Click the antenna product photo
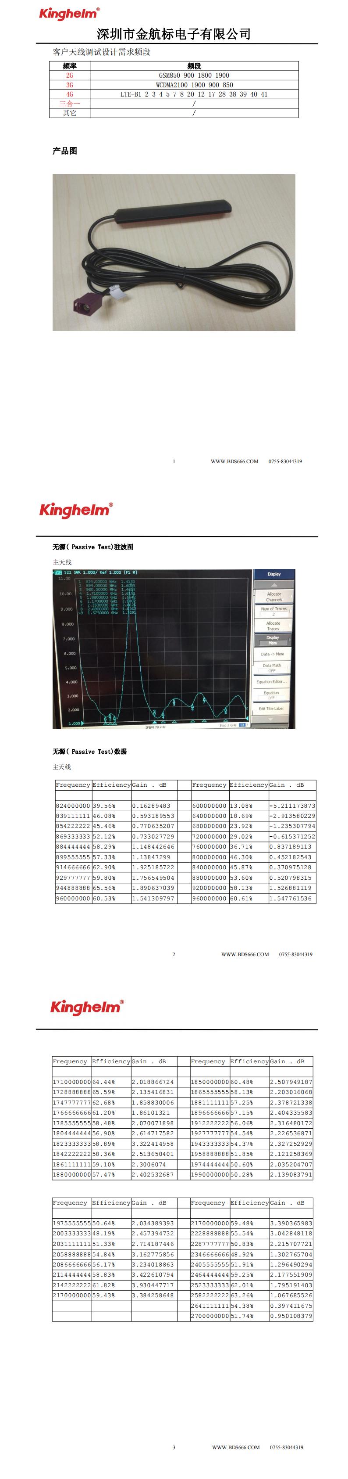 pos(174,252)
